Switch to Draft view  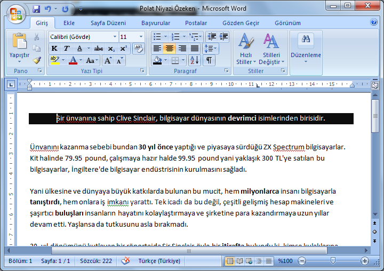click(269, 261)
